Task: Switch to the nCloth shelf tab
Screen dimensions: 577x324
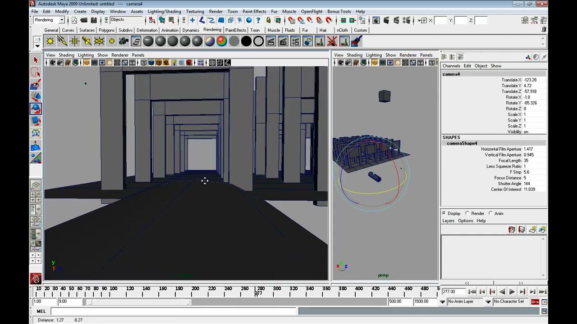Action: [x=342, y=30]
